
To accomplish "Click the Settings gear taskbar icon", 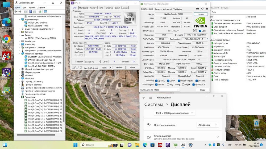I will click(190, 145).
